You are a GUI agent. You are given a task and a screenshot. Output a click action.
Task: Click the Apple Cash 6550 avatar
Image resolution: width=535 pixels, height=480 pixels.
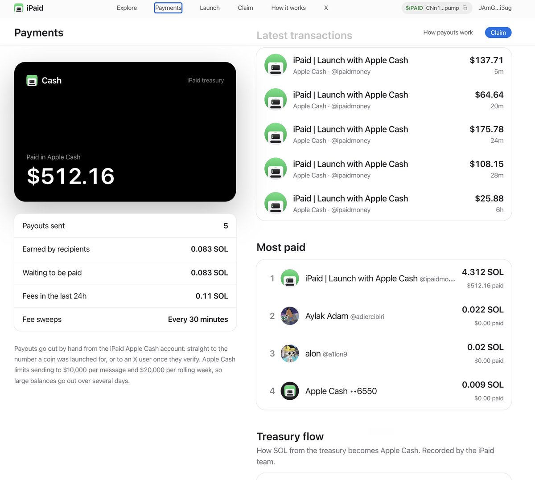290,391
